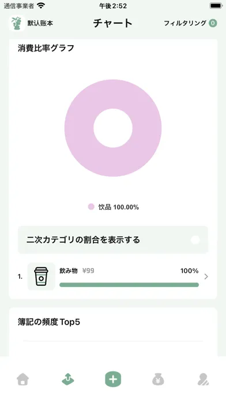Tap the filter count badge 0
226x402 pixels.
[x=213, y=23]
